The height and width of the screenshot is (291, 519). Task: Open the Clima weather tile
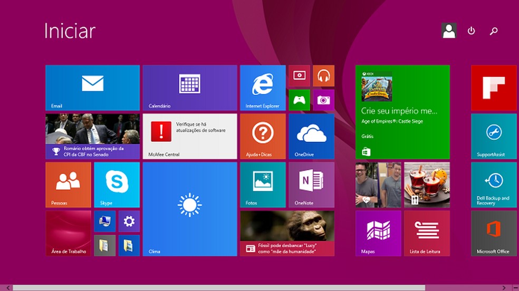click(190, 209)
